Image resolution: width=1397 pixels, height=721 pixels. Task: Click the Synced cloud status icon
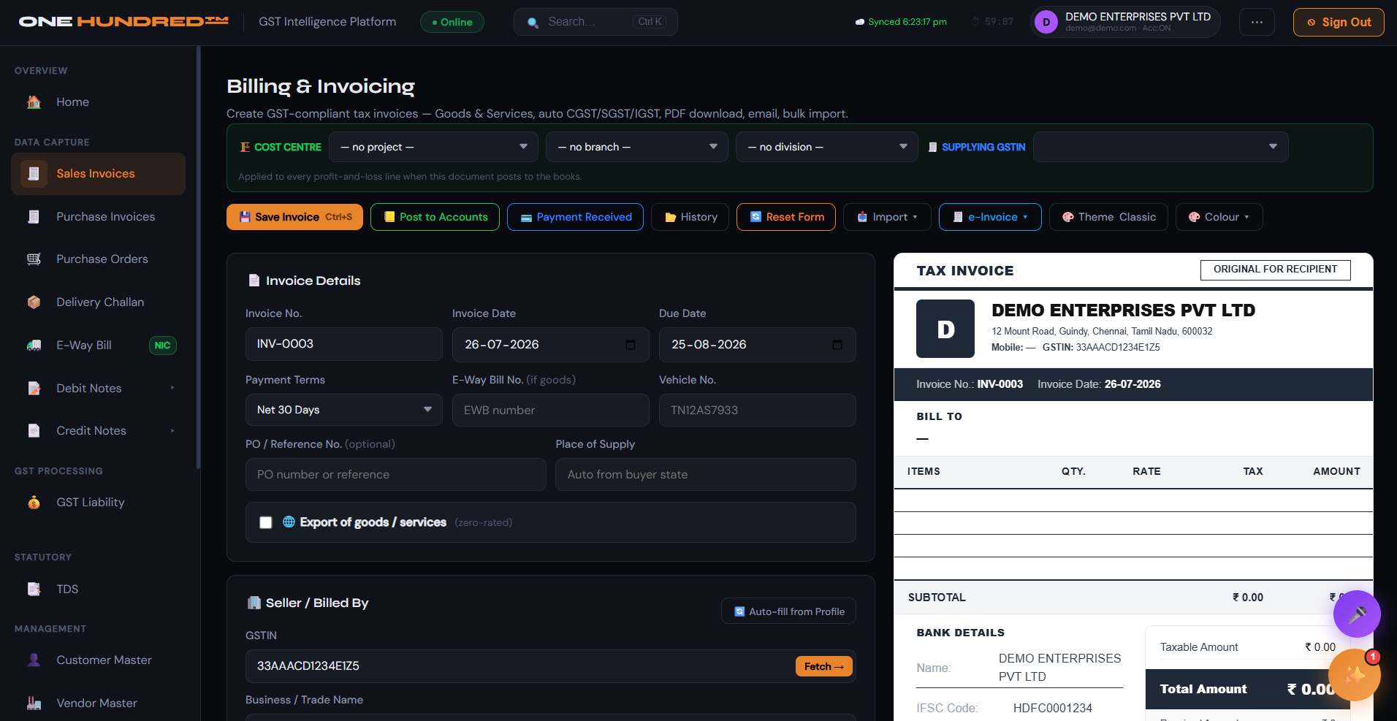(860, 22)
